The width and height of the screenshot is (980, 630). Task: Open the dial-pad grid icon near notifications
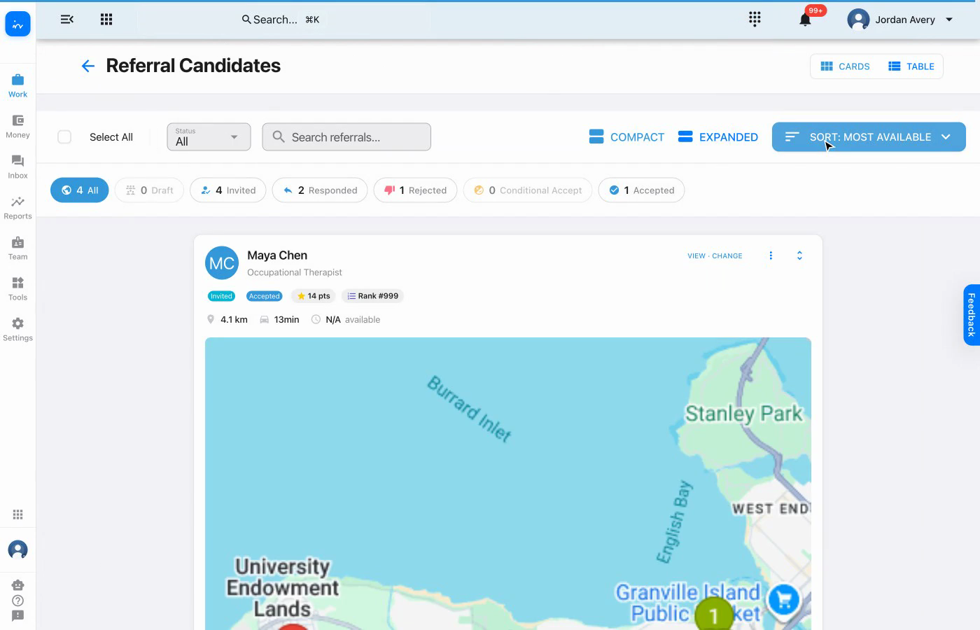click(755, 19)
